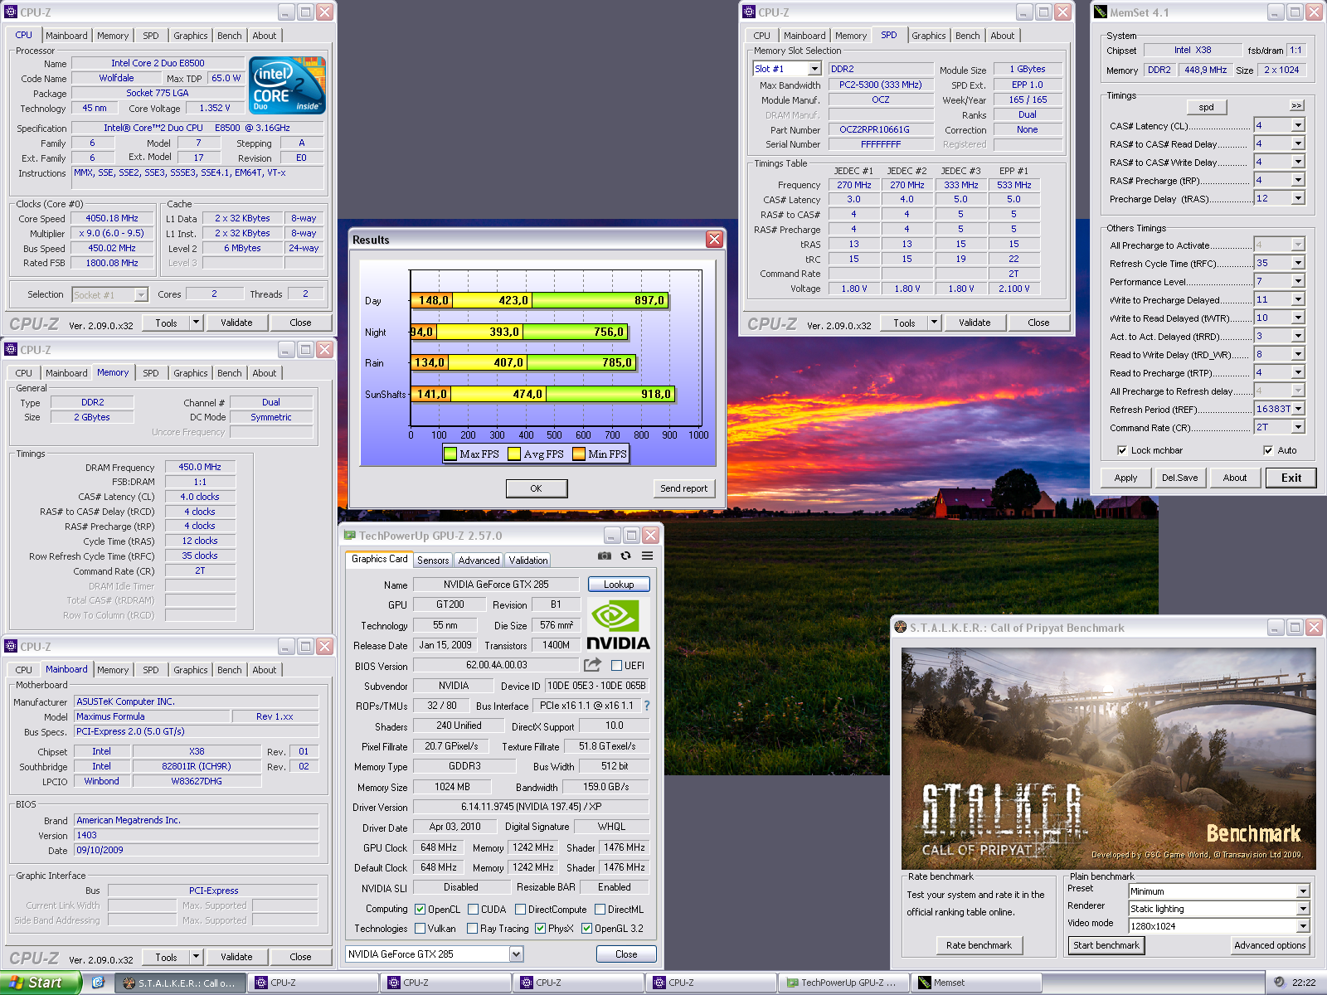This screenshot has width=1327, height=995.
Task: Refresh GPU-Z readings via the refresh icon
Action: coord(625,556)
